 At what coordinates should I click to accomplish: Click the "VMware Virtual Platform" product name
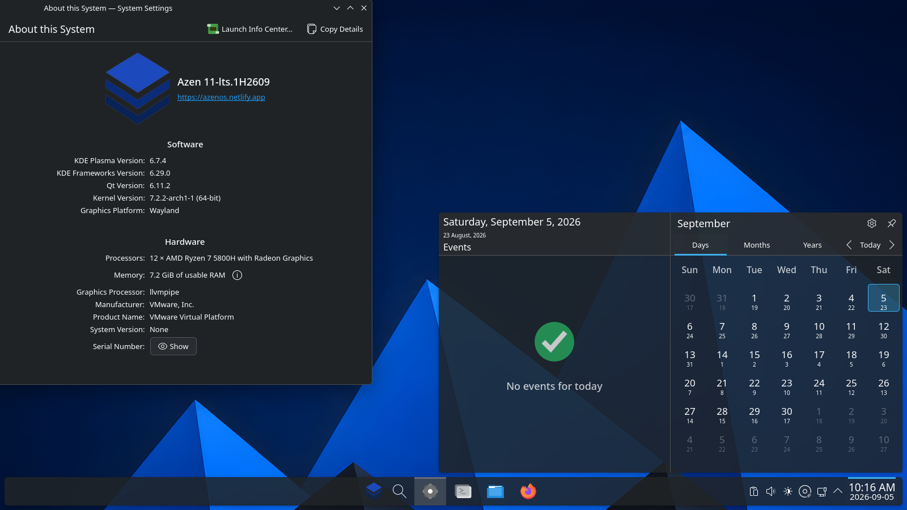tap(192, 317)
